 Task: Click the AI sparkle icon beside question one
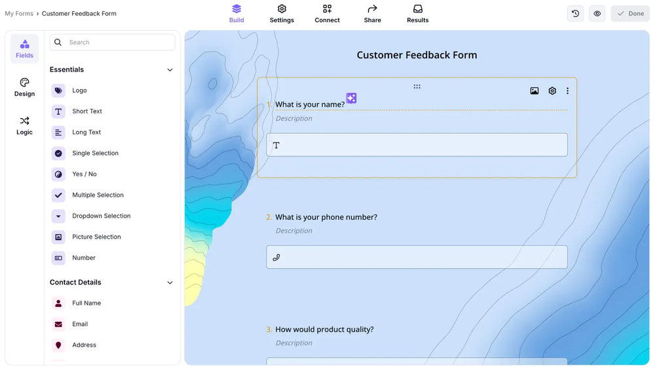pos(351,98)
